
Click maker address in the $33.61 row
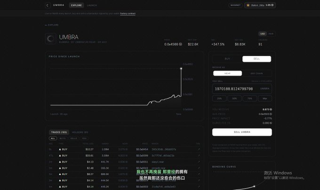tap(163, 156)
